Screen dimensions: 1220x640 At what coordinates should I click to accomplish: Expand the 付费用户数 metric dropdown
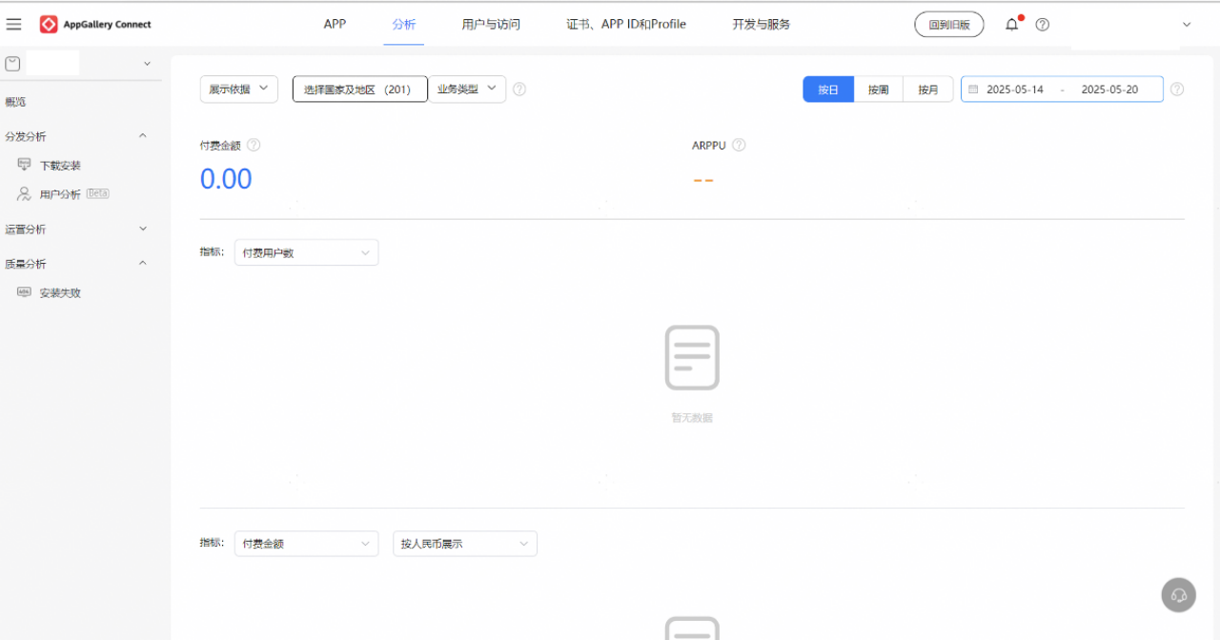[x=306, y=252]
